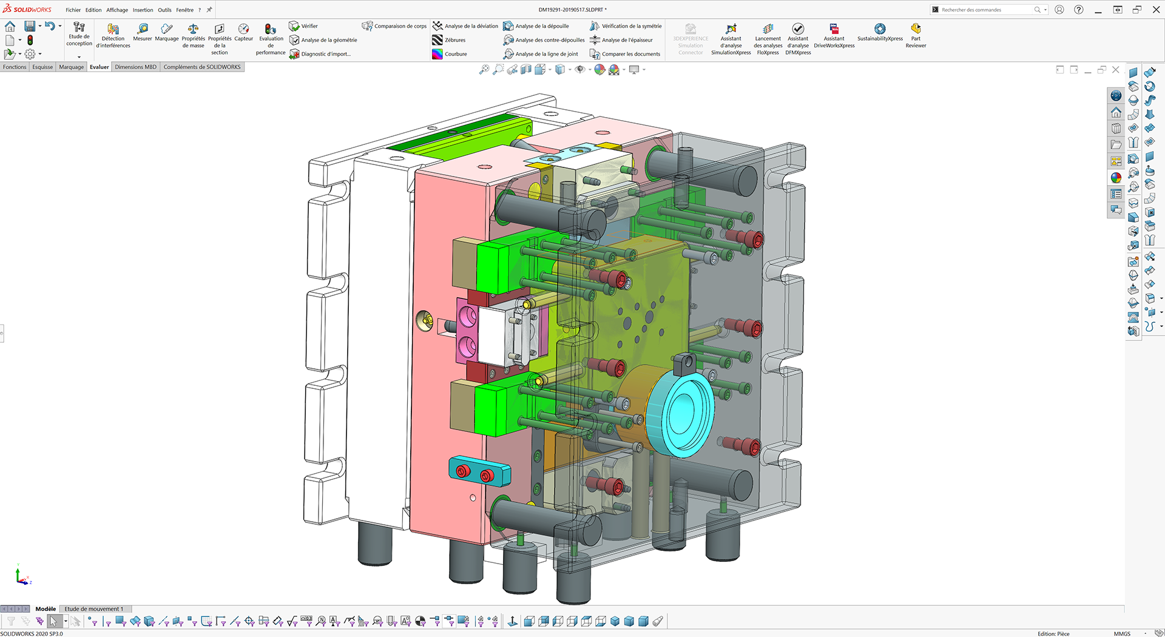Viewport: 1165px width, 637px height.
Task: Open Détection d'interférences tool
Action: (113, 29)
